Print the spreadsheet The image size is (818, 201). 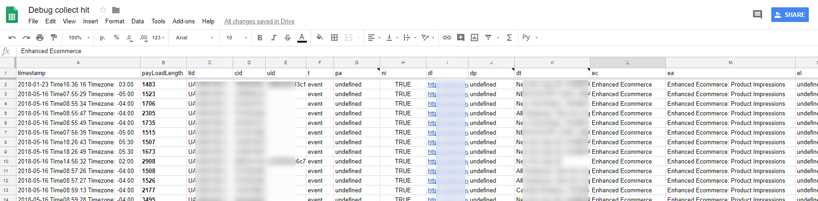(40, 38)
